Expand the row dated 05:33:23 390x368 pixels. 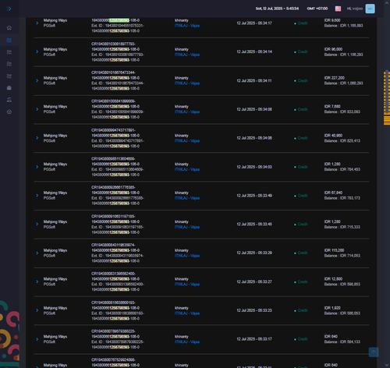coord(37,310)
